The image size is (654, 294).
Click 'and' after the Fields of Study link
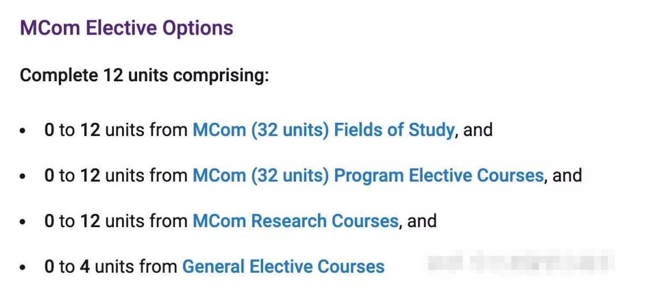point(478,130)
